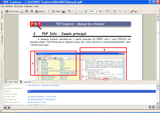Select the Vista PDF bottom tab
The width and height of the screenshot is (160, 113).
pos(26,82)
